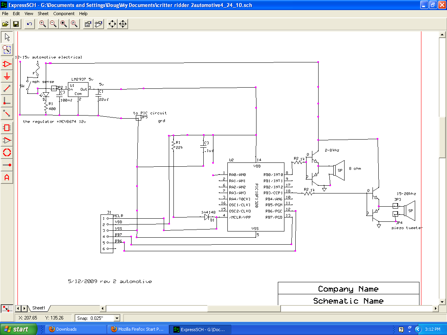This screenshot has width=447, height=335.
Task: Expand hidden system tray icons arrow
Action: [418, 329]
